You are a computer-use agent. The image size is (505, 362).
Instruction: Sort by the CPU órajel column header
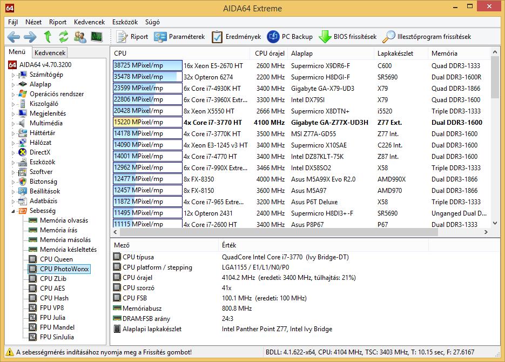click(x=270, y=53)
